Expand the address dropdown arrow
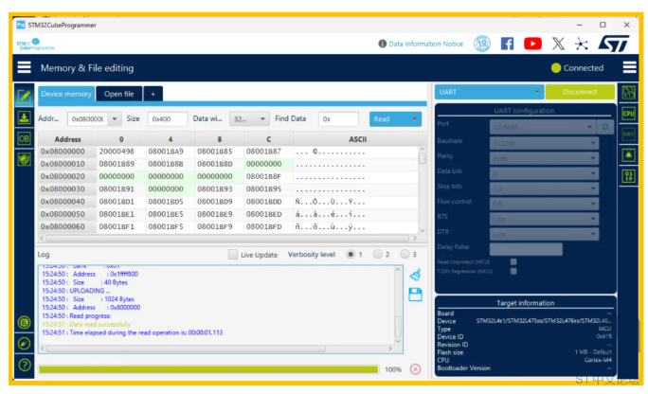This screenshot has width=648, height=394. pos(115,119)
